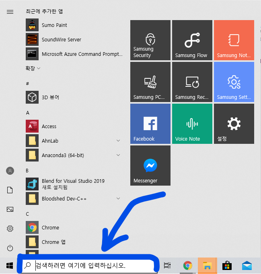Open Pictures from the sidebar
This screenshot has height=274, width=261.
(x=10, y=209)
